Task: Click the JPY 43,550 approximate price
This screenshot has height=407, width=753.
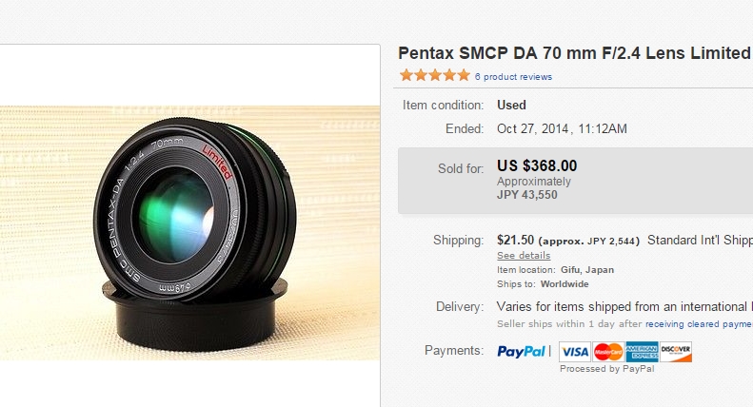Action: 526,195
